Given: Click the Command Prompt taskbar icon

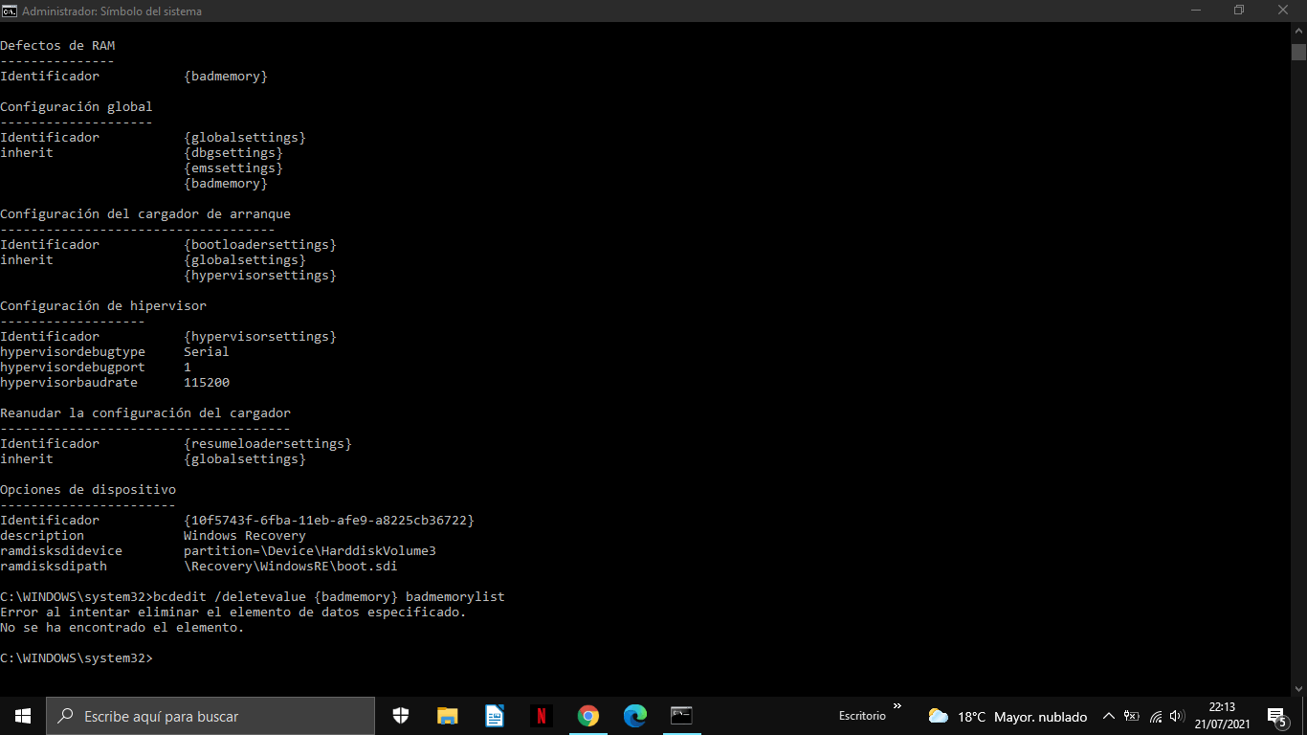Looking at the screenshot, I should (x=681, y=716).
